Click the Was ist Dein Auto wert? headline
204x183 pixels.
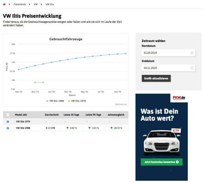click(x=160, y=115)
